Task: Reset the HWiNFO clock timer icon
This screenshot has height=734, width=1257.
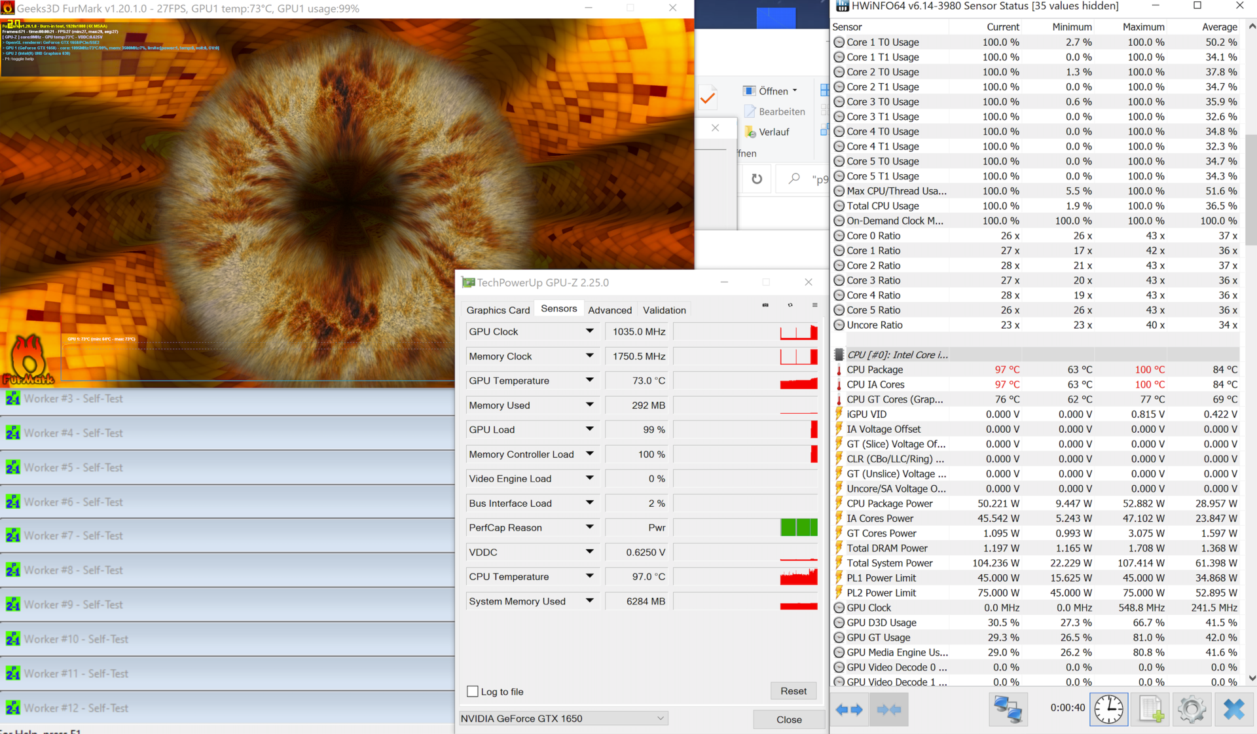Action: pyautogui.click(x=1108, y=710)
